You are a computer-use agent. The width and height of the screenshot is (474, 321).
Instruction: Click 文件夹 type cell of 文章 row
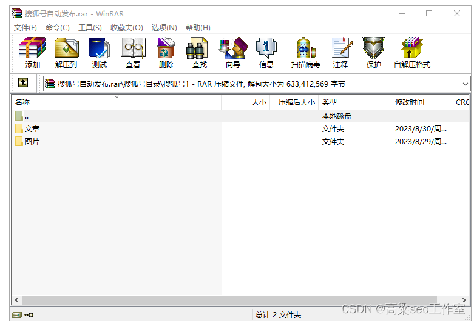(x=333, y=129)
